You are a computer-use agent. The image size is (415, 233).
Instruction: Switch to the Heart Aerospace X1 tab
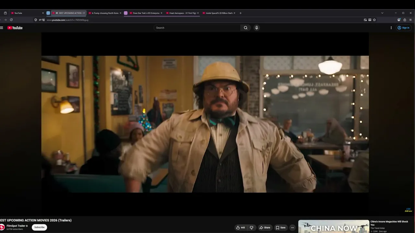coord(182,13)
